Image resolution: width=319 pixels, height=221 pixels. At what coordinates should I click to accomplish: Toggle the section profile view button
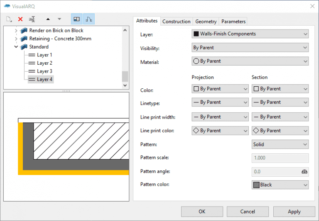89,19
